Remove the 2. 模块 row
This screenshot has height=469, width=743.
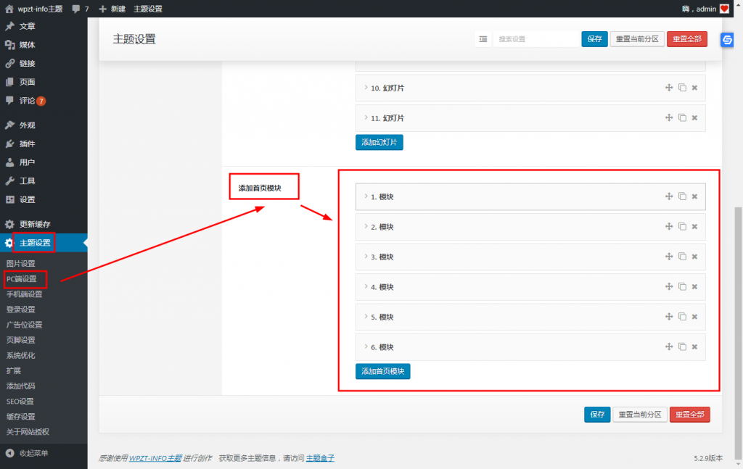[694, 227]
